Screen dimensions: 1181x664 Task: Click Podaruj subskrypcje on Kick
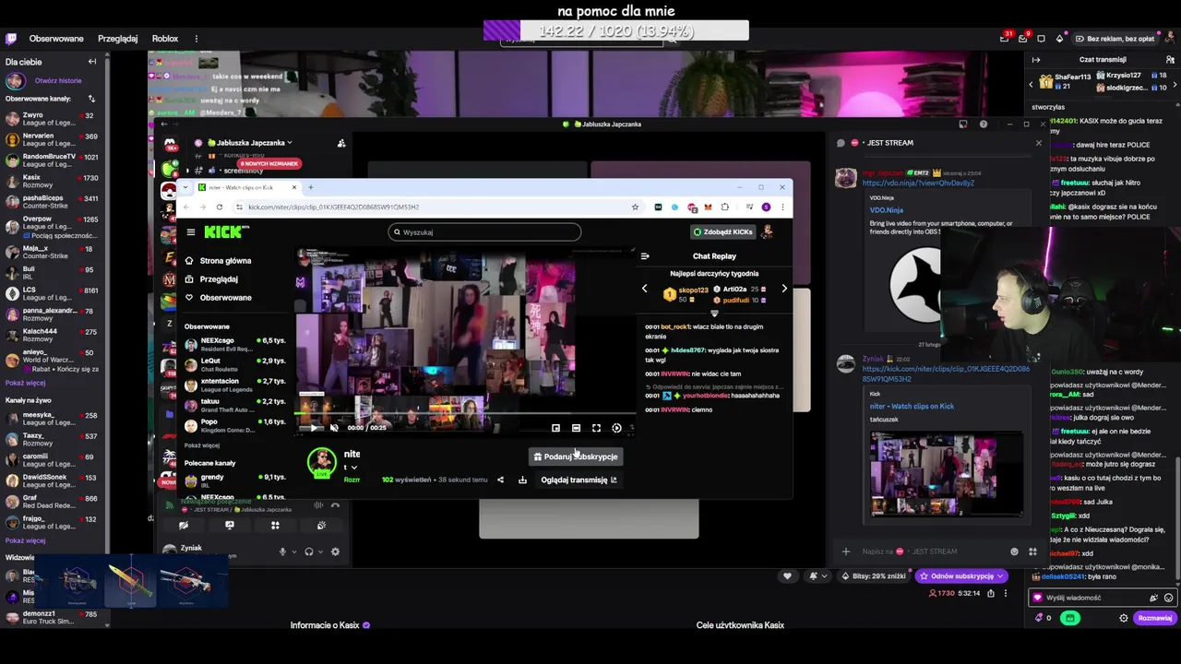[x=575, y=456]
